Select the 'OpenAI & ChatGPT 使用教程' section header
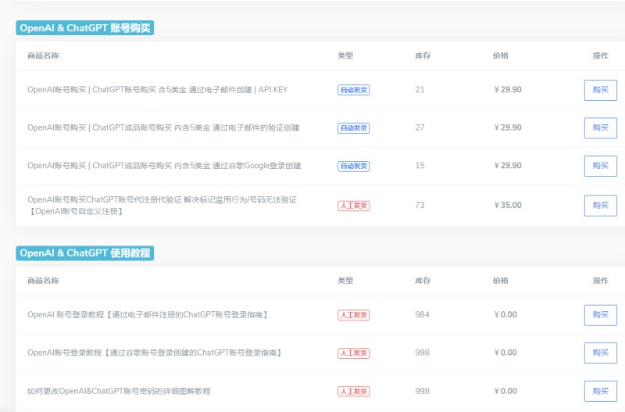This screenshot has height=412, width=625. click(x=85, y=253)
